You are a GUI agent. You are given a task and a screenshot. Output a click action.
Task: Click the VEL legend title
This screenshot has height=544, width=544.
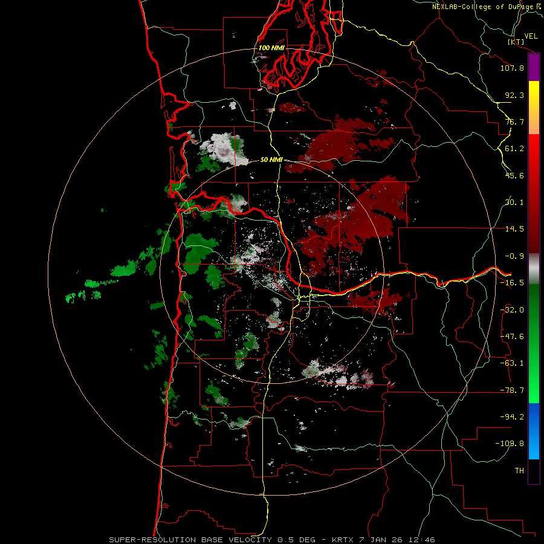point(531,36)
